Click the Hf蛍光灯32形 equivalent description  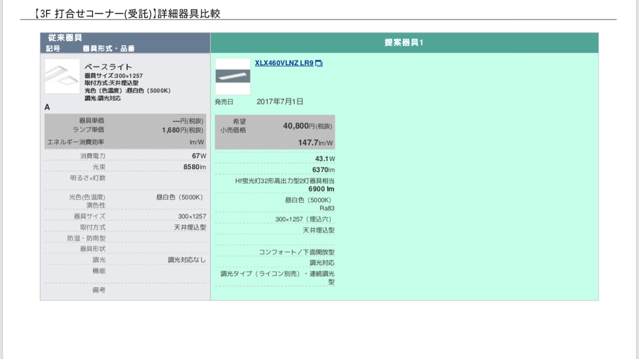[x=284, y=181]
